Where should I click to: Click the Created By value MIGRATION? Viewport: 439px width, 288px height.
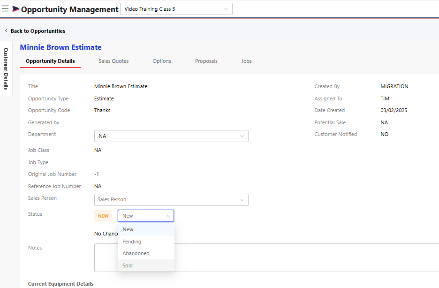click(x=394, y=86)
